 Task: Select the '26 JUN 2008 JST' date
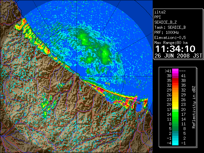(178, 56)
